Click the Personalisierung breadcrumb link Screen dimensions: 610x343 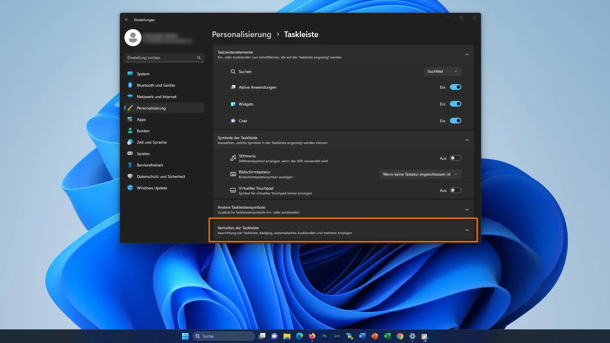tap(242, 34)
